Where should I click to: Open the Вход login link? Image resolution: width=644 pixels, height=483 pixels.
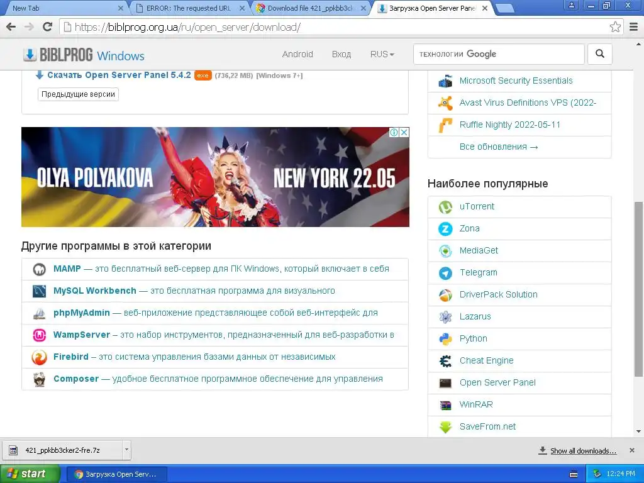(x=341, y=54)
